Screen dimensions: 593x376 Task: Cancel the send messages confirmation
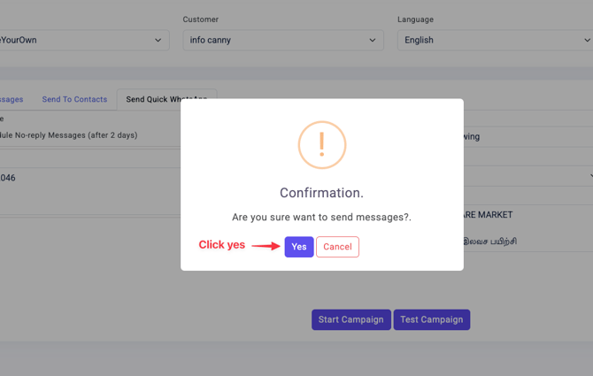coord(337,247)
